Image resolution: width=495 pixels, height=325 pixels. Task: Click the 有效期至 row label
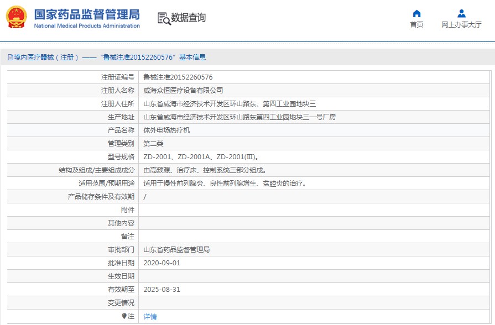click(121, 289)
